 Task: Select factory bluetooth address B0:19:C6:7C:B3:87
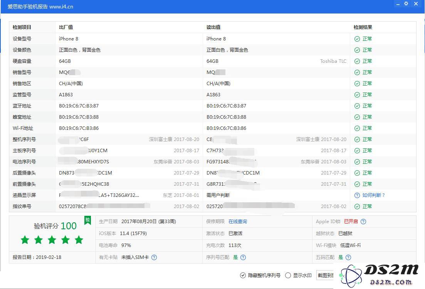click(79, 106)
